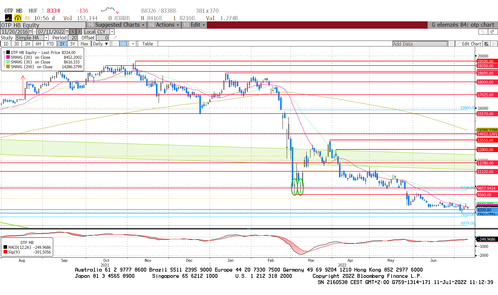Viewport: 498px width, 295px height.
Task: Shift date range forward with right arrow
Action: (x=79, y=32)
